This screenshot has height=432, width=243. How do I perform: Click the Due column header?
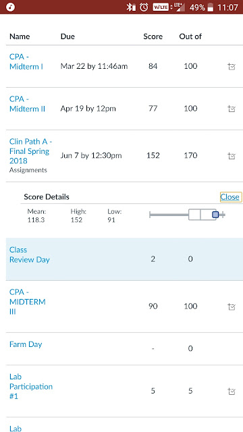click(67, 36)
